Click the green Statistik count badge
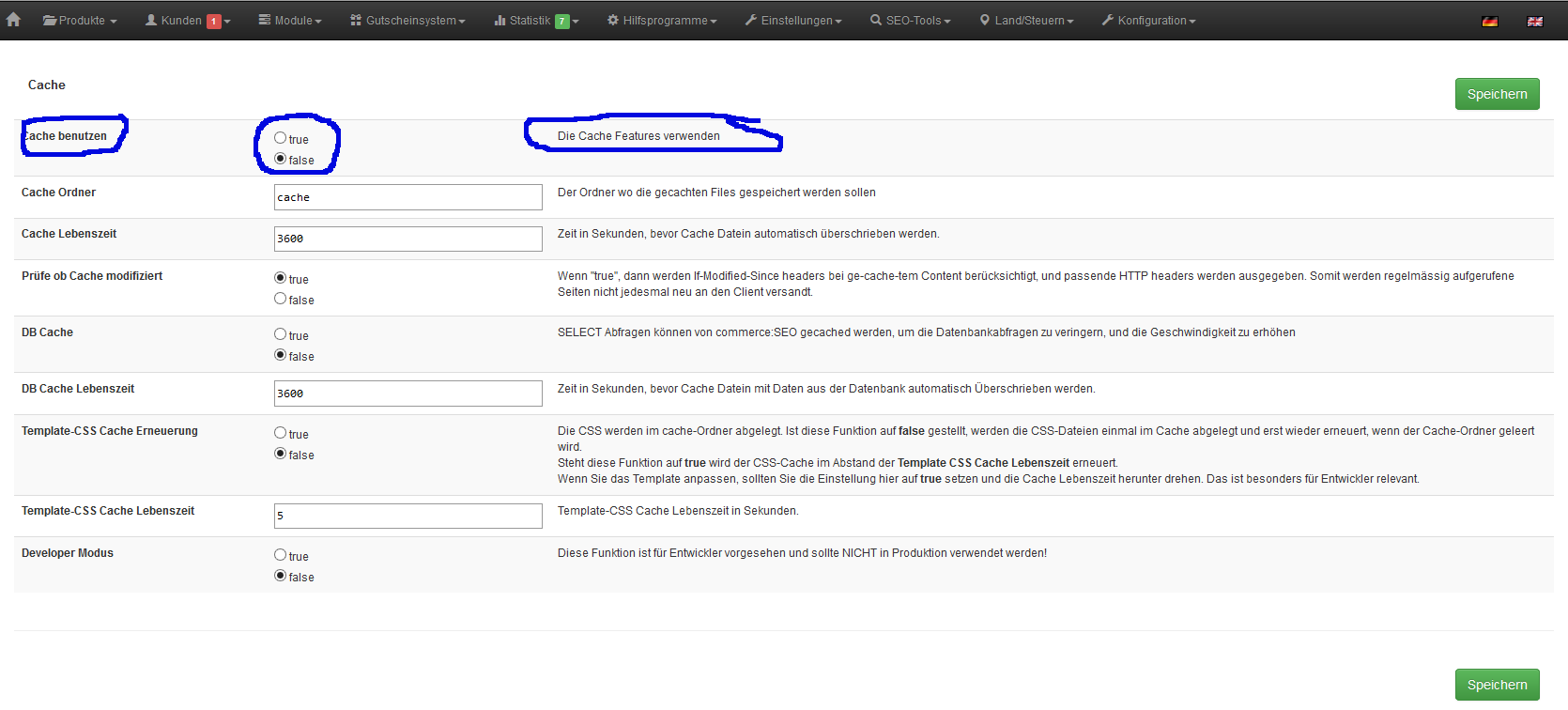1568x710 pixels. [x=561, y=21]
